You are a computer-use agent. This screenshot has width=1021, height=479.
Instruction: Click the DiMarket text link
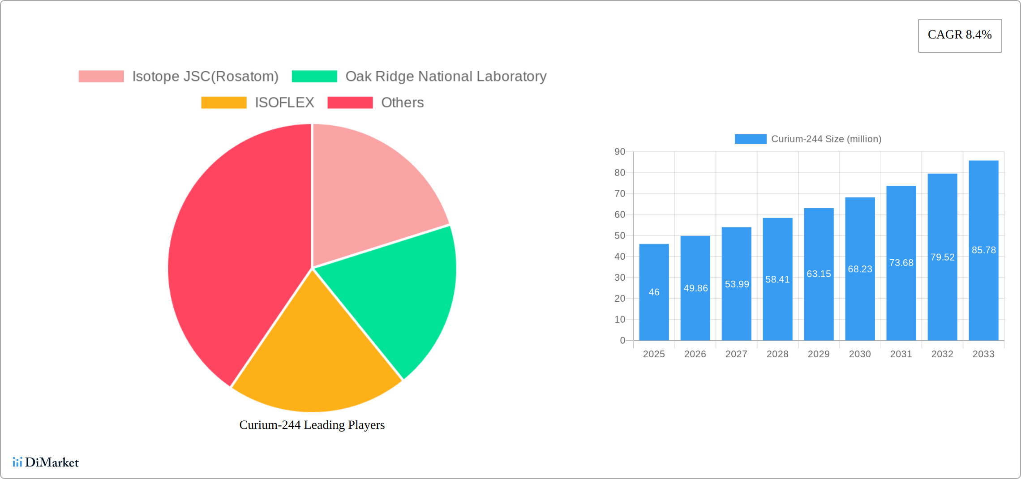pos(51,462)
